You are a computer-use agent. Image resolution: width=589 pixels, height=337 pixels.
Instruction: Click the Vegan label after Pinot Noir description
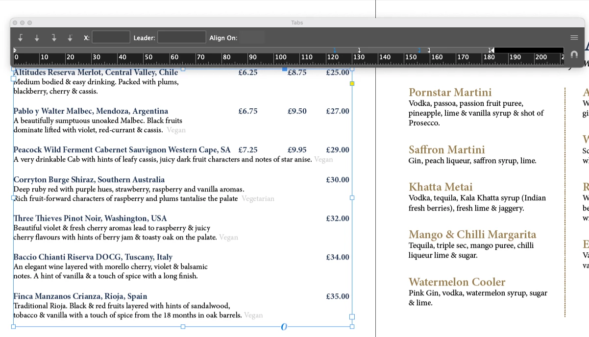(x=228, y=237)
